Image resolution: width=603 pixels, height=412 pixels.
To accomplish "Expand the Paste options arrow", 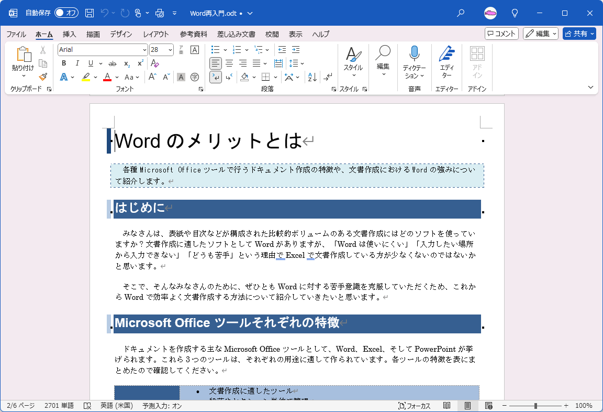I will [x=23, y=76].
